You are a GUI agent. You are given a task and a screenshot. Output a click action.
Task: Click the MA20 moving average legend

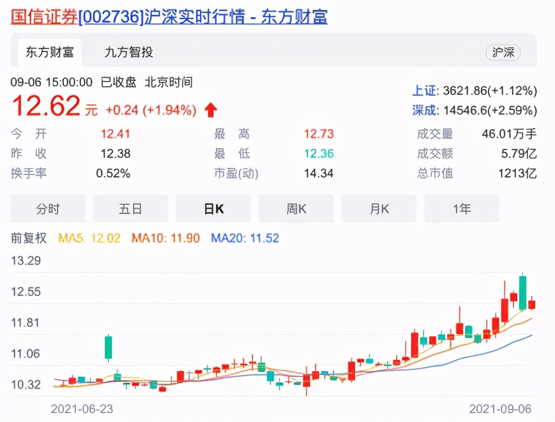[x=245, y=238]
